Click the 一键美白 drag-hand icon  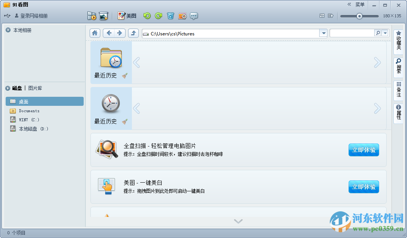tap(107, 186)
